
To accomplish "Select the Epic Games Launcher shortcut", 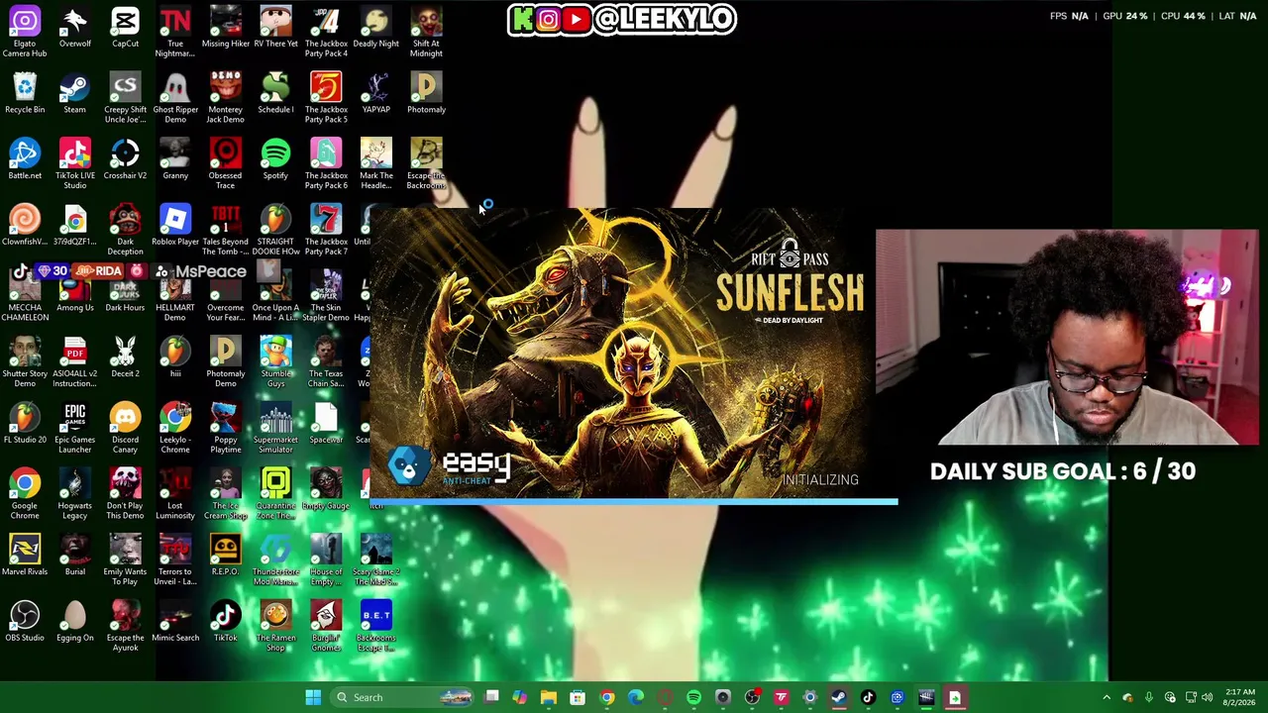I will 75,428.
